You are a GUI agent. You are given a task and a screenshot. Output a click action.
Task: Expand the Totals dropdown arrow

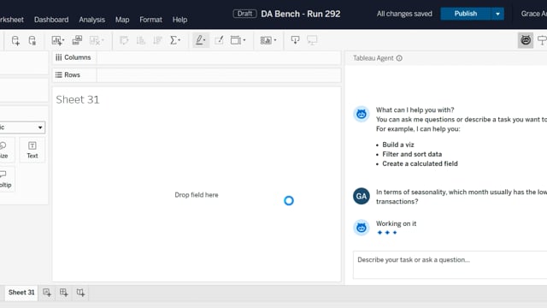click(x=179, y=40)
